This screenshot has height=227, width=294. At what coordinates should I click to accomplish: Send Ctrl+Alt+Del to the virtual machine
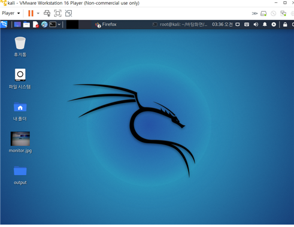click(47, 13)
